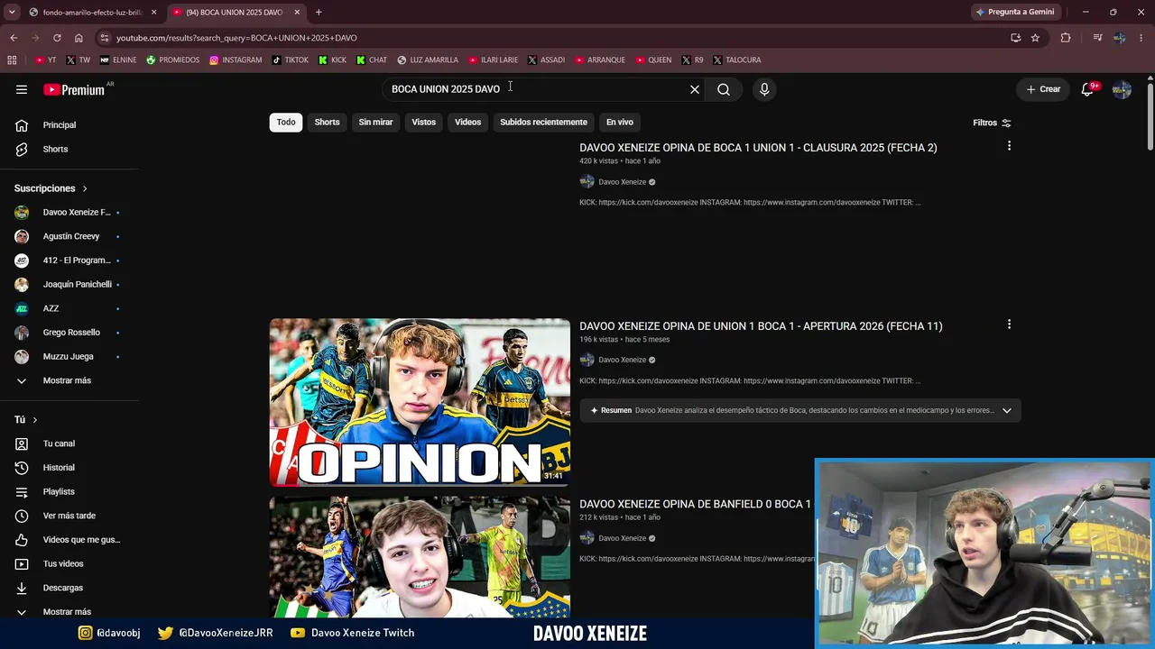
Task: Open the Banfield 0 Boca 1 video title
Action: click(696, 504)
